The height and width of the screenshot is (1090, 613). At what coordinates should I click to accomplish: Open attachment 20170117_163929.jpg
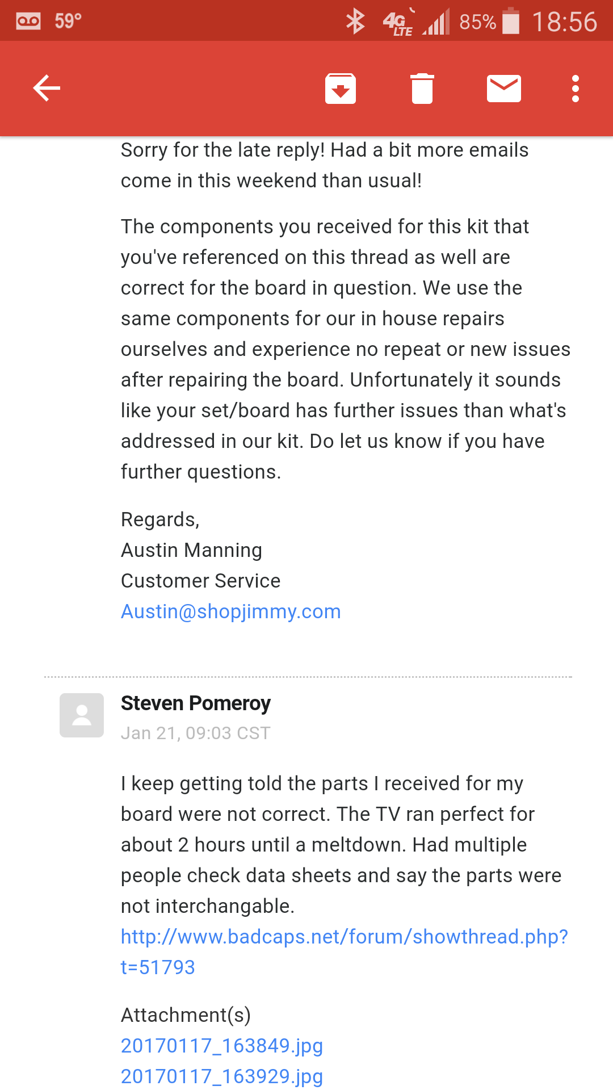pos(222,1076)
